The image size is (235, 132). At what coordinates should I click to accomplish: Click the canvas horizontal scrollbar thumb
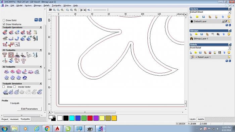click(85, 112)
